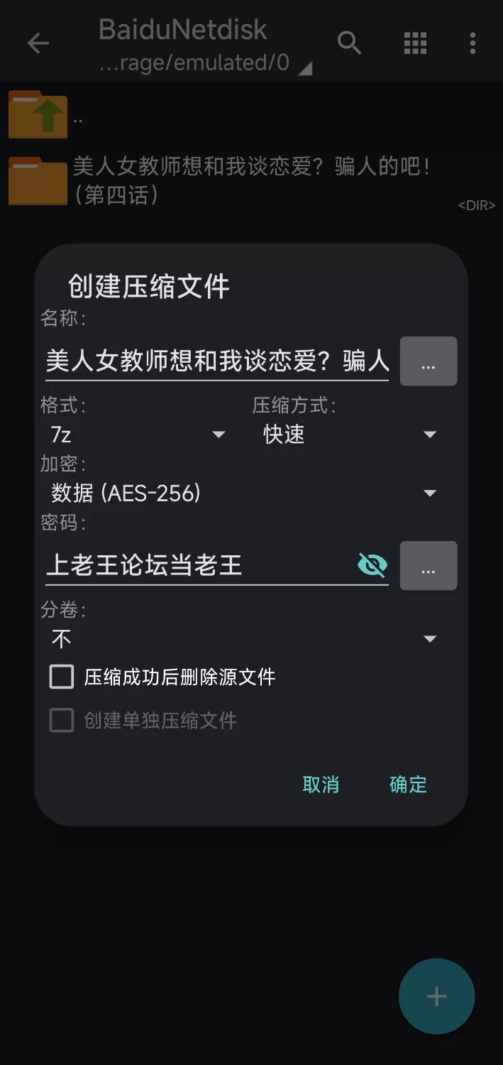Tap the plus floating action button

(436, 996)
